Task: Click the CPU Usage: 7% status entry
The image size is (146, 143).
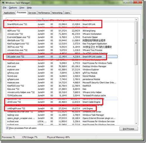Action: point(30,137)
